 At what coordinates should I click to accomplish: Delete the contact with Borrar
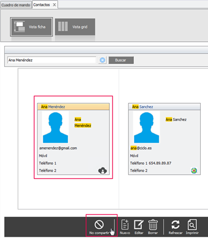pyautogui.click(x=153, y=227)
